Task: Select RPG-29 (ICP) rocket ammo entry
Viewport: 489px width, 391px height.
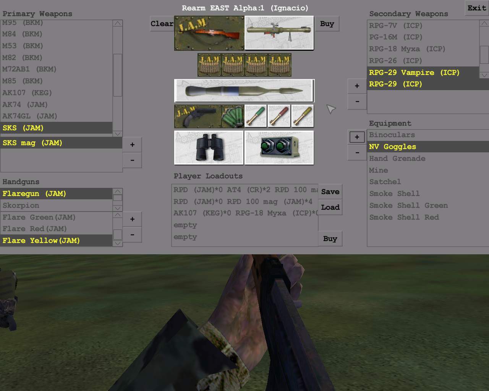Action: pyautogui.click(x=428, y=84)
